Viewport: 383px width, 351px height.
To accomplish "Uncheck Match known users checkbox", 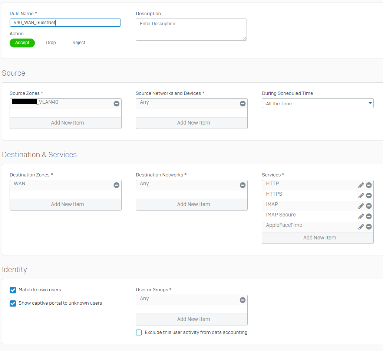I will (13, 290).
